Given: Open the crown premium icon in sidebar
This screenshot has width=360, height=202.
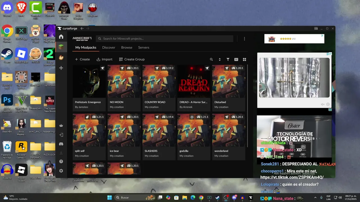Looking at the screenshot, I should click(x=61, y=125).
